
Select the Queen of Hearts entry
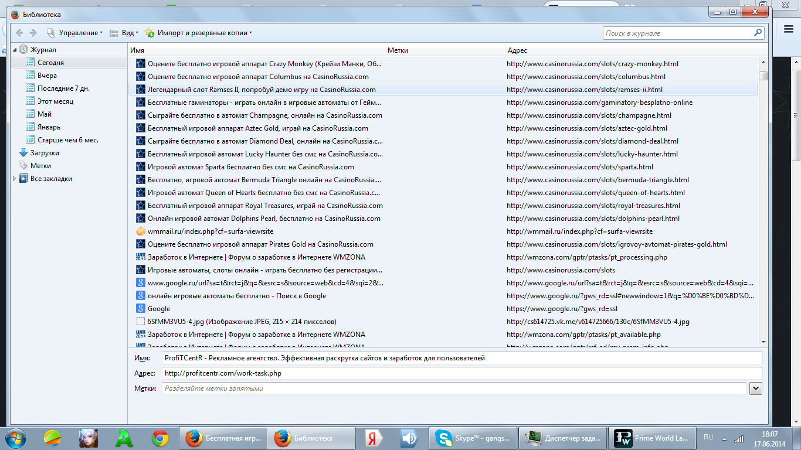[443, 193]
